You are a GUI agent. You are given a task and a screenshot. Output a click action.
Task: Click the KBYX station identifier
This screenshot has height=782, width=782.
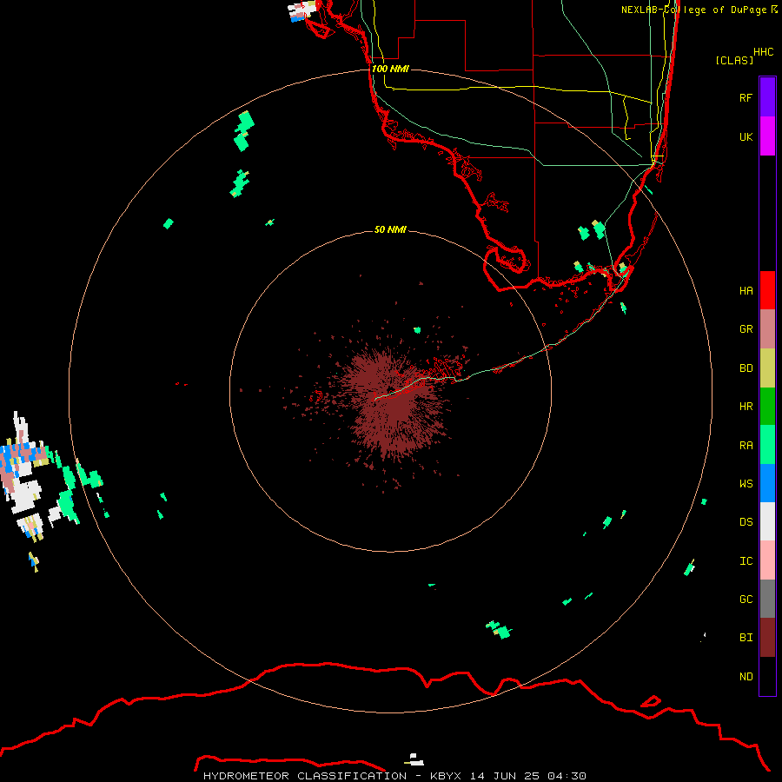[x=446, y=776]
